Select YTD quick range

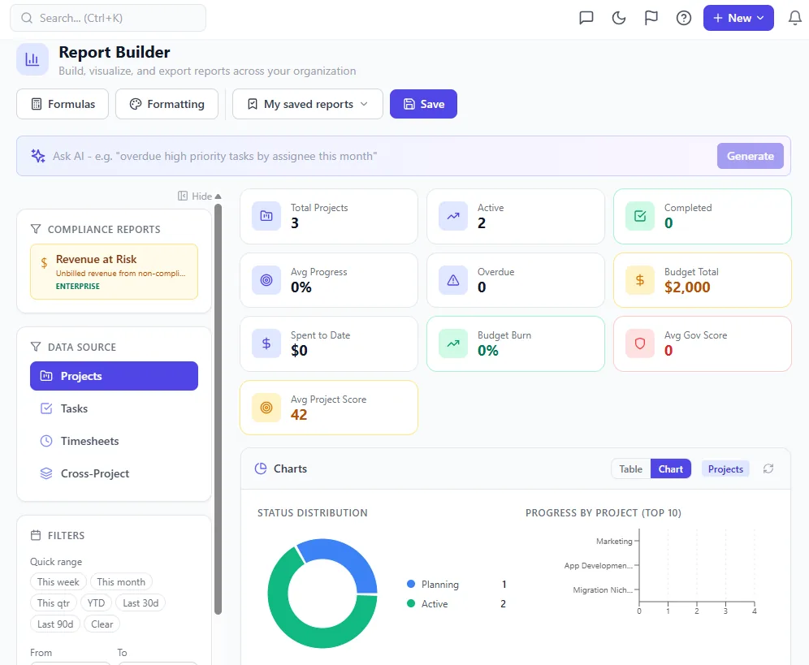coord(96,603)
